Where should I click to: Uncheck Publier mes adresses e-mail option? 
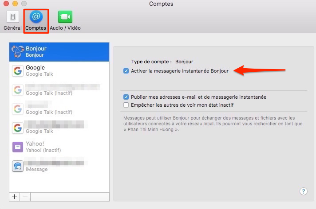(x=126, y=97)
